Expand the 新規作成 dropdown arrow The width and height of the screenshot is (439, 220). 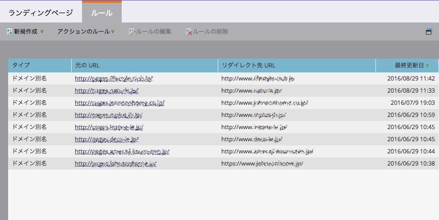point(42,32)
